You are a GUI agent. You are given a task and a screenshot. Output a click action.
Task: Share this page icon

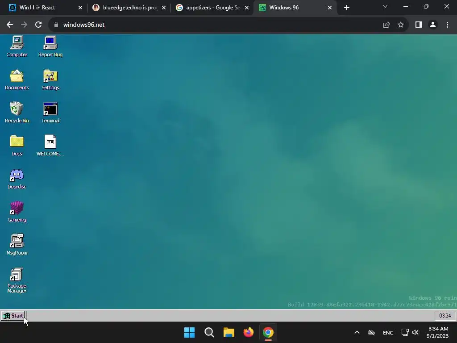(x=386, y=25)
